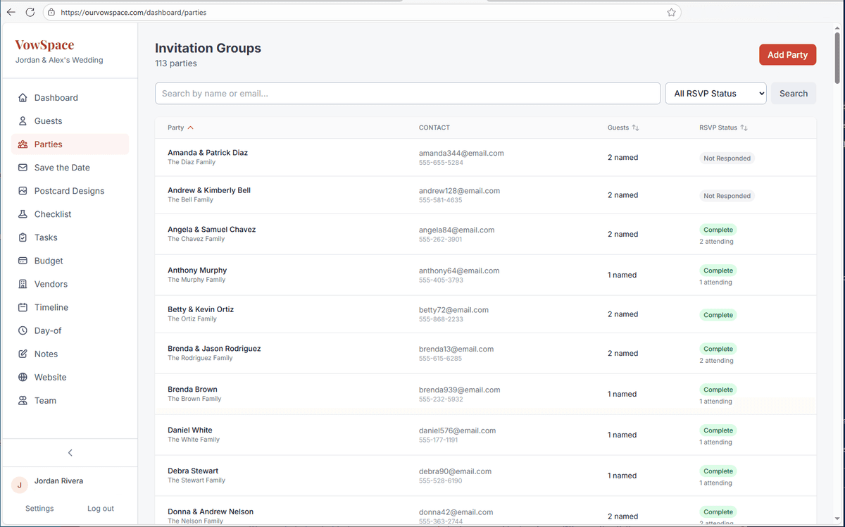The width and height of the screenshot is (845, 527).
Task: Select the Team sidebar icon
Action: [23, 399]
